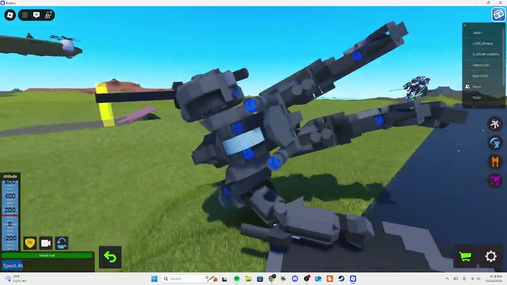Close the player list panel
507x285 pixels.
465,25
